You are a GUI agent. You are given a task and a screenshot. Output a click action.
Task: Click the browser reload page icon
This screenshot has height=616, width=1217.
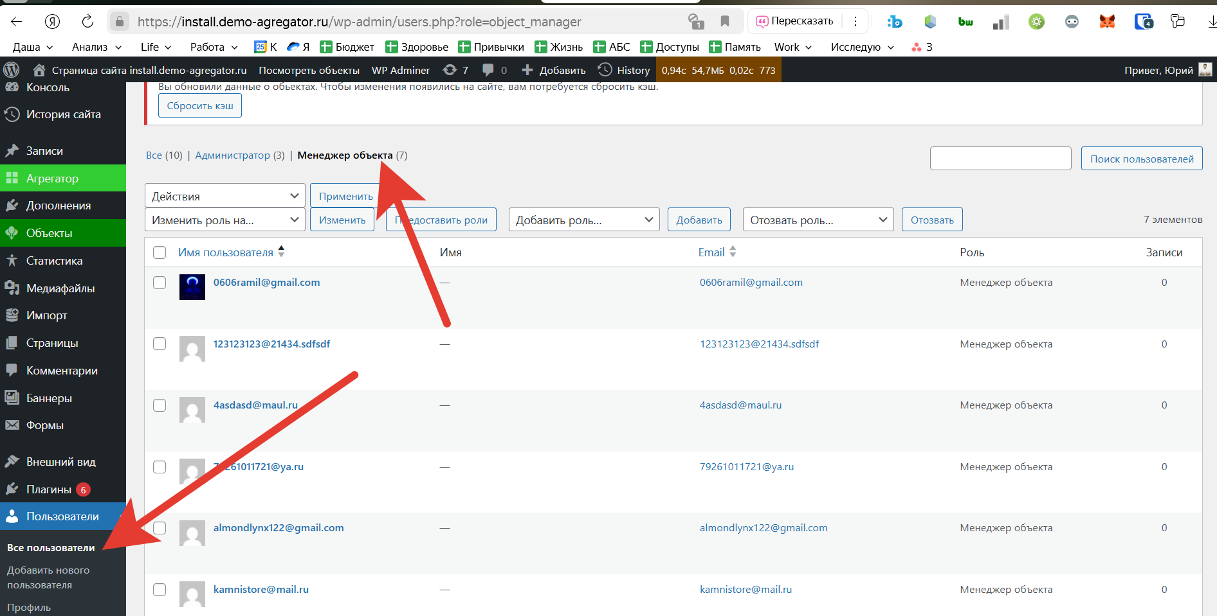(x=87, y=22)
